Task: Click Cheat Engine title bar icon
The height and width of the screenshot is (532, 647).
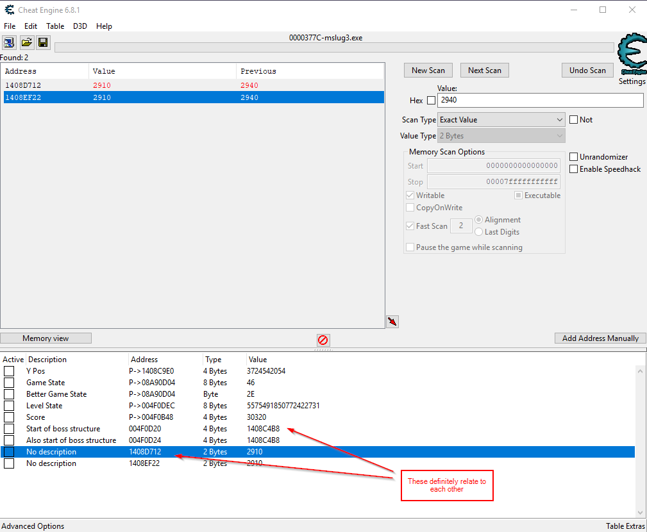Action: tap(9, 10)
